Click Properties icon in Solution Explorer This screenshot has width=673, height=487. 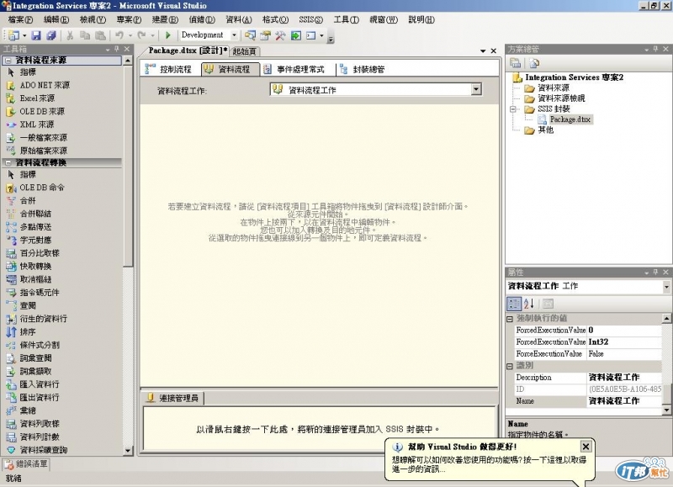[515, 63]
